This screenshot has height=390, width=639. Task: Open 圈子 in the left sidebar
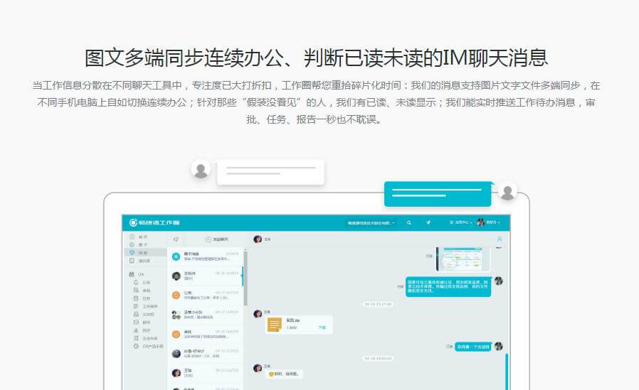click(x=139, y=244)
